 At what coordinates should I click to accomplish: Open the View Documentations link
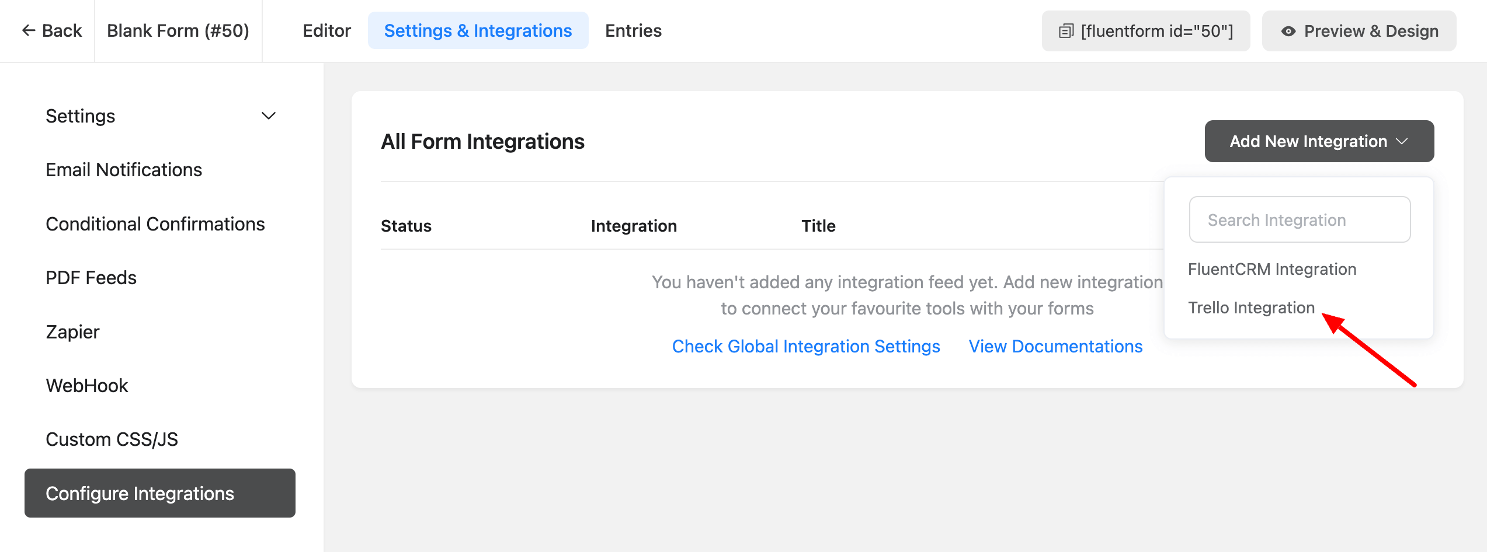(1055, 346)
